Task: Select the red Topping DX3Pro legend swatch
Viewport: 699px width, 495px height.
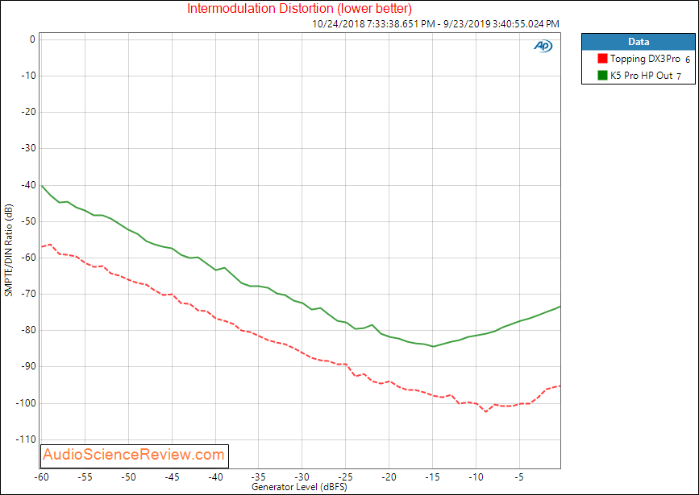Action: [602, 58]
